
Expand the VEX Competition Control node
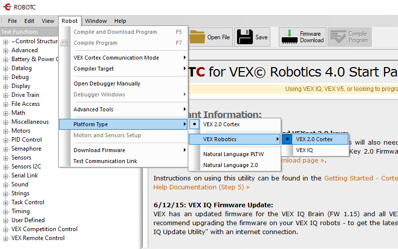pos(5,230)
